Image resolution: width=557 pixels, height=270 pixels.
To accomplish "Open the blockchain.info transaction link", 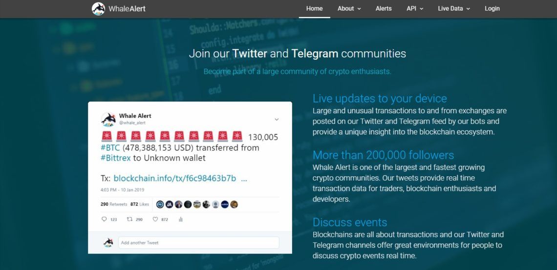I will pyautogui.click(x=175, y=178).
